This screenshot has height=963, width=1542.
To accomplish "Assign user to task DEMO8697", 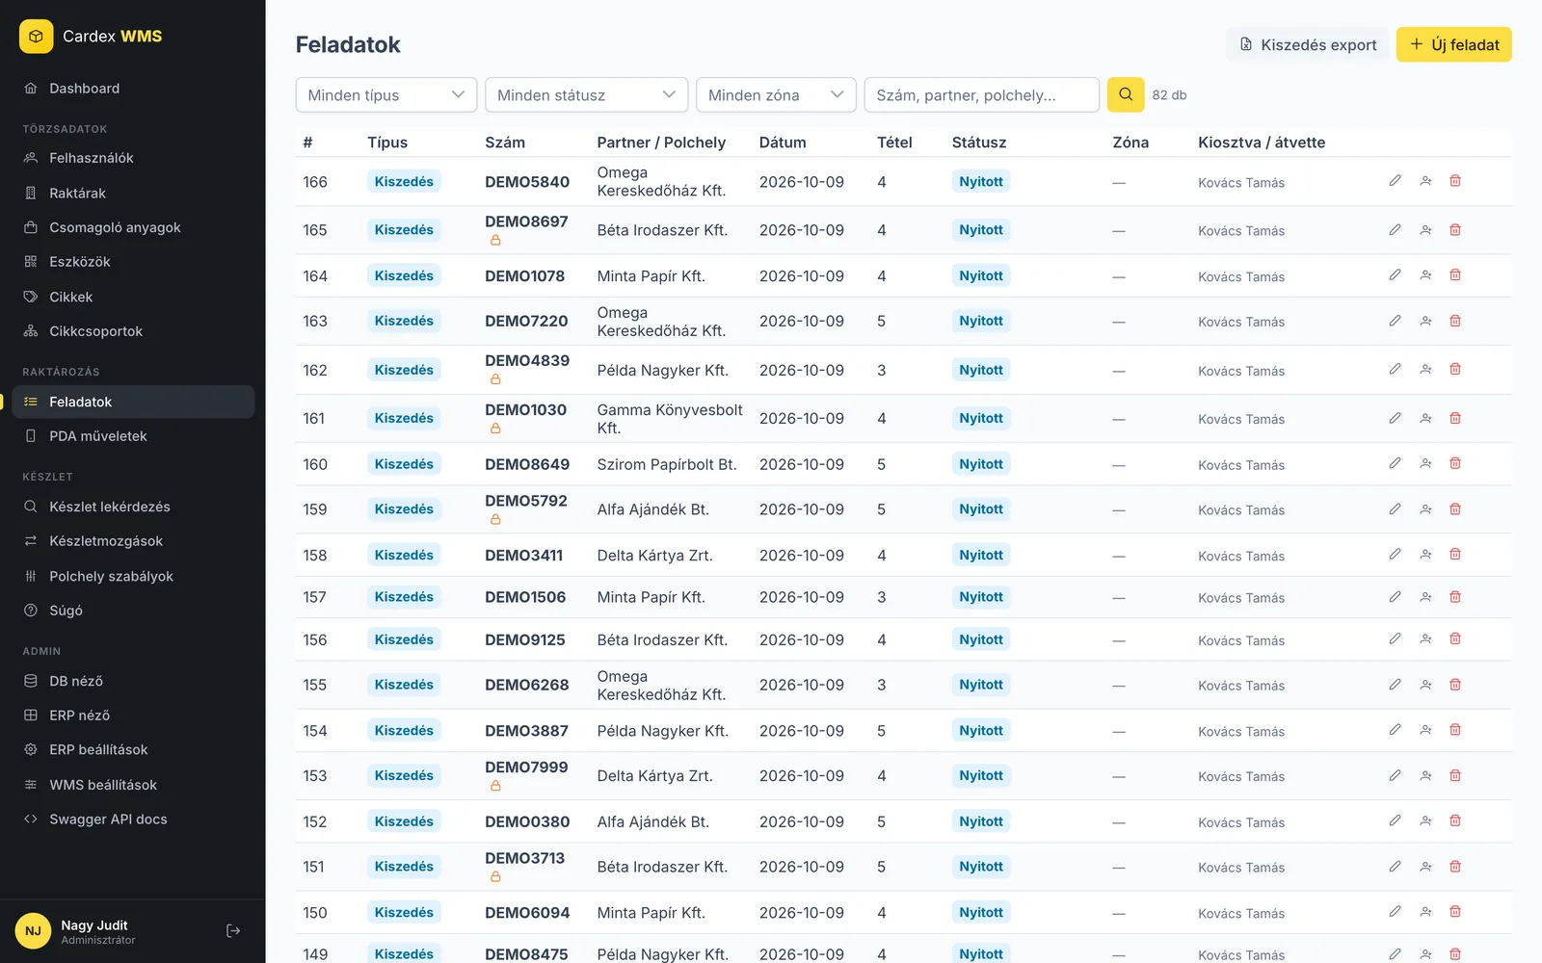I will coord(1425,230).
